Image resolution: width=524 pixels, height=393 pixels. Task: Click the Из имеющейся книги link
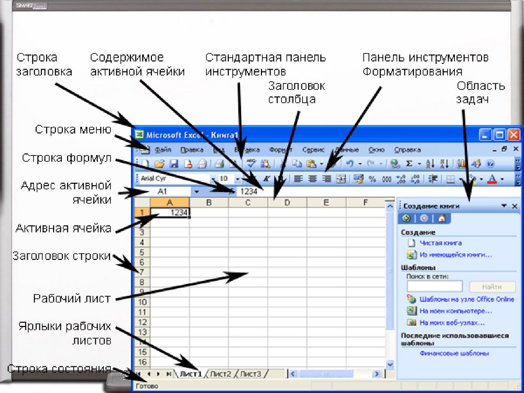point(456,255)
